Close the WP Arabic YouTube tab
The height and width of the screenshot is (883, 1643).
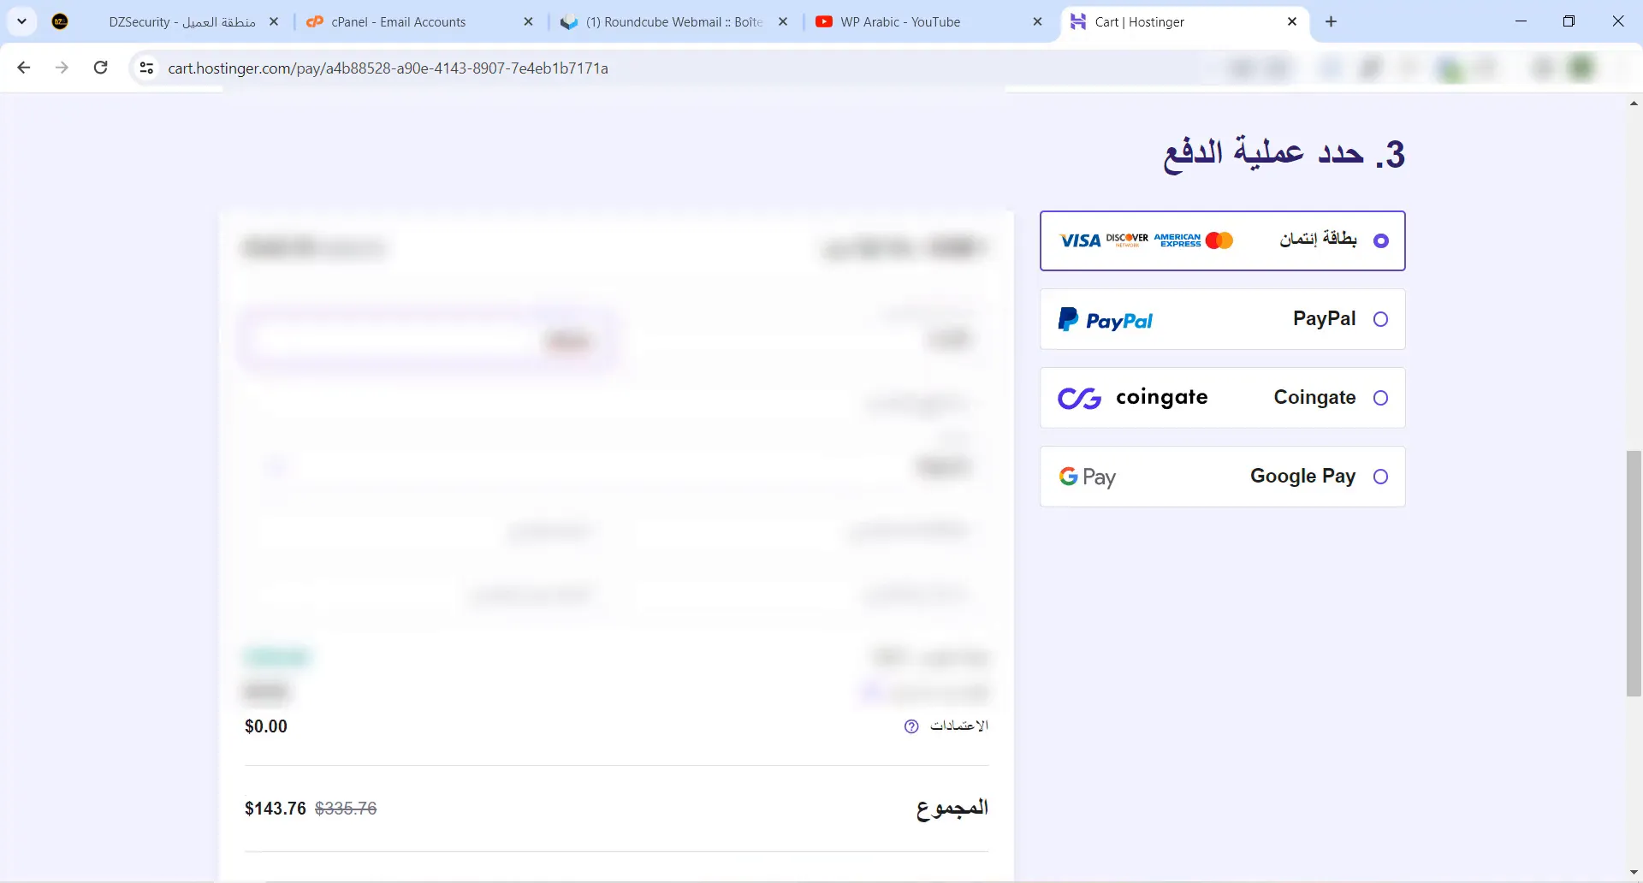pos(1037,22)
